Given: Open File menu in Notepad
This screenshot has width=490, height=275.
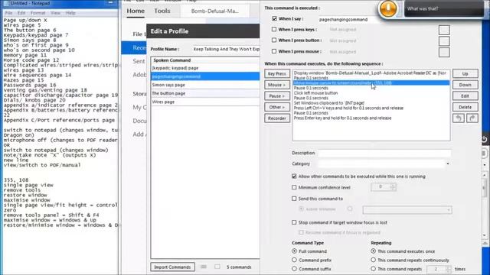Looking at the screenshot, I should click(x=8, y=13).
